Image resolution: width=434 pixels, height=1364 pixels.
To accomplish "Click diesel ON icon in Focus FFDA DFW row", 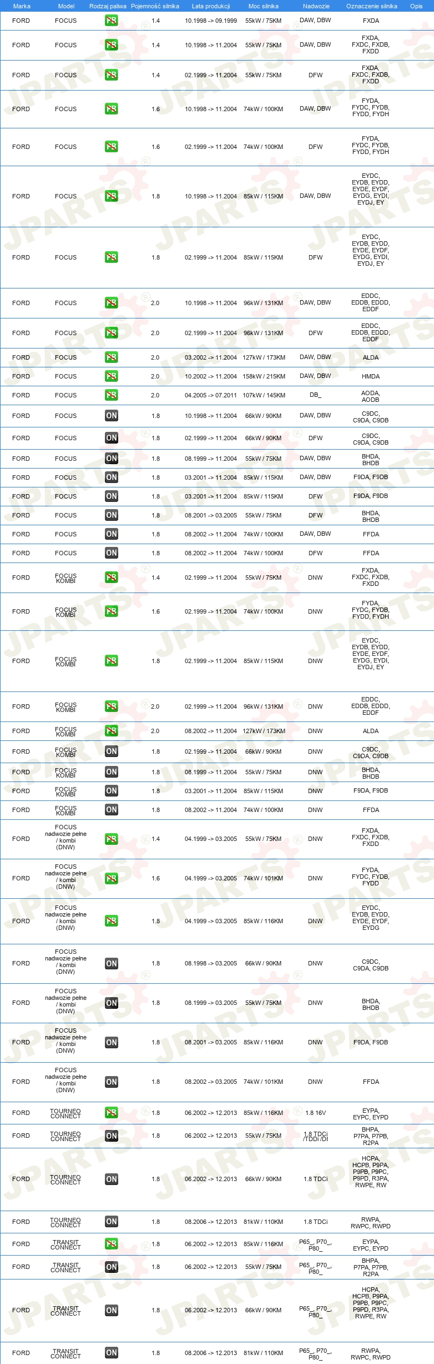I will (111, 553).
